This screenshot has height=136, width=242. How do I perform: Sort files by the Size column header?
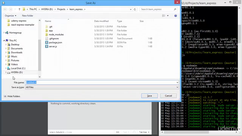[141, 21]
